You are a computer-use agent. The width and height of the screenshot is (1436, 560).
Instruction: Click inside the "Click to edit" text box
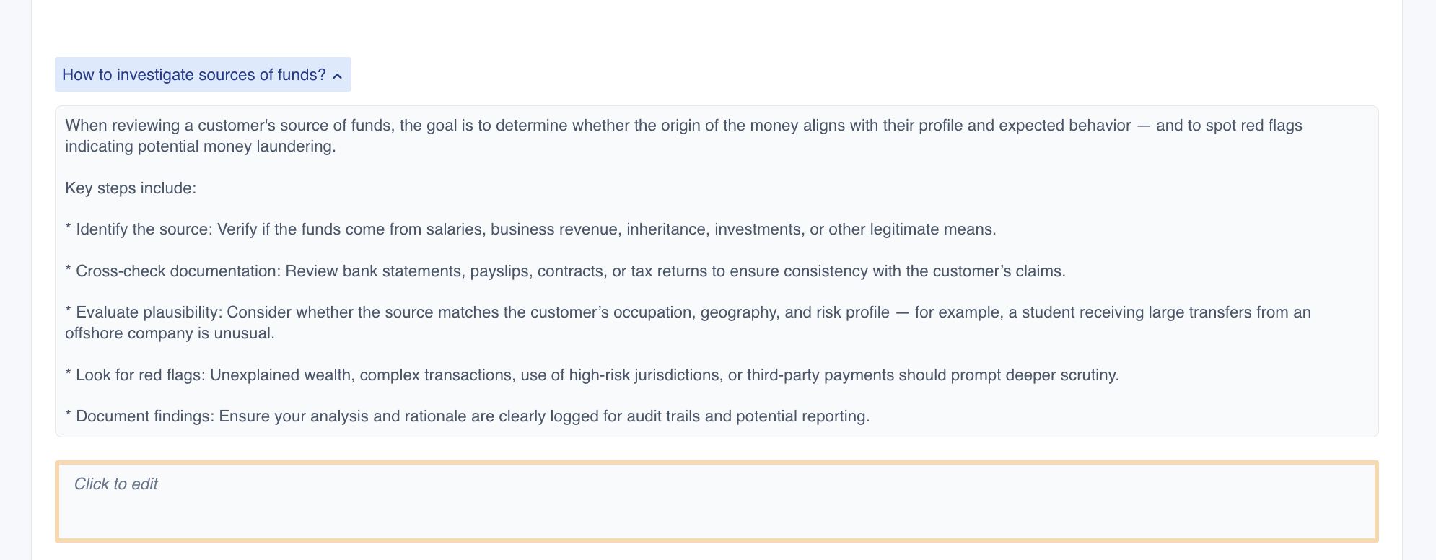click(x=717, y=502)
